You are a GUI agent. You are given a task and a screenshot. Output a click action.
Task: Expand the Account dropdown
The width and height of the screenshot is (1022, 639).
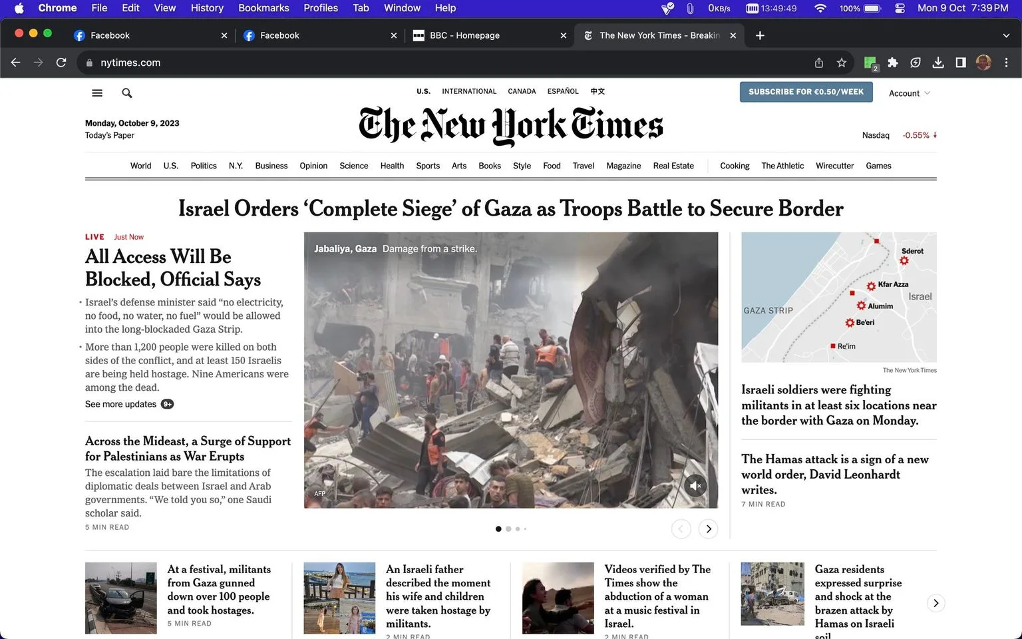[909, 93]
